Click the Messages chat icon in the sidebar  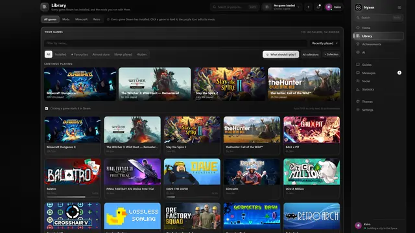[358, 72]
